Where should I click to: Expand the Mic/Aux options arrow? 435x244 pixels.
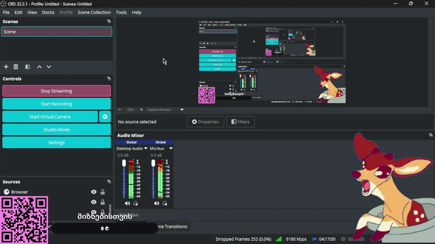pos(171,148)
